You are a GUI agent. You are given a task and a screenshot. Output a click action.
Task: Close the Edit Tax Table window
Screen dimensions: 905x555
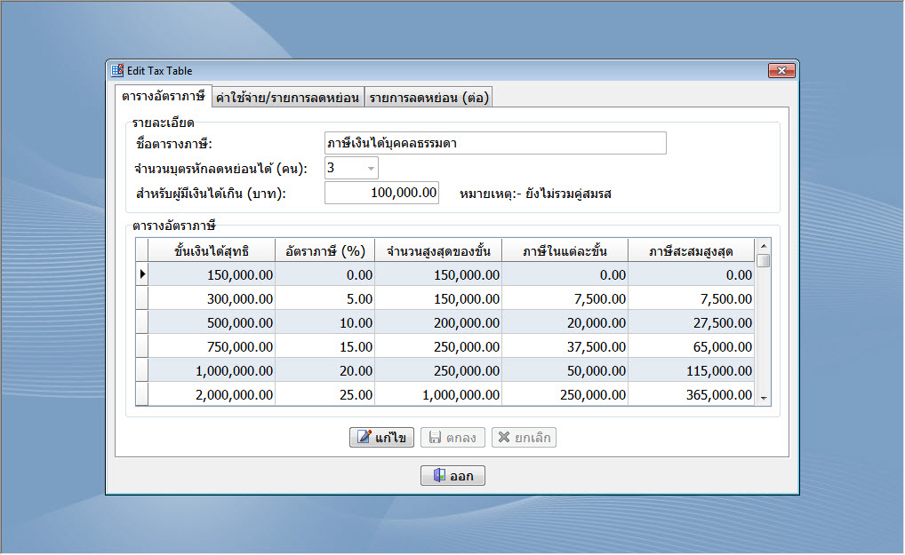pos(781,71)
